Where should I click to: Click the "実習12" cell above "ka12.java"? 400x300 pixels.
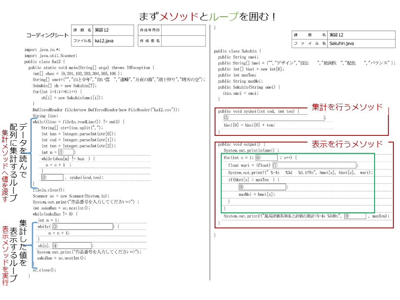pos(113,30)
